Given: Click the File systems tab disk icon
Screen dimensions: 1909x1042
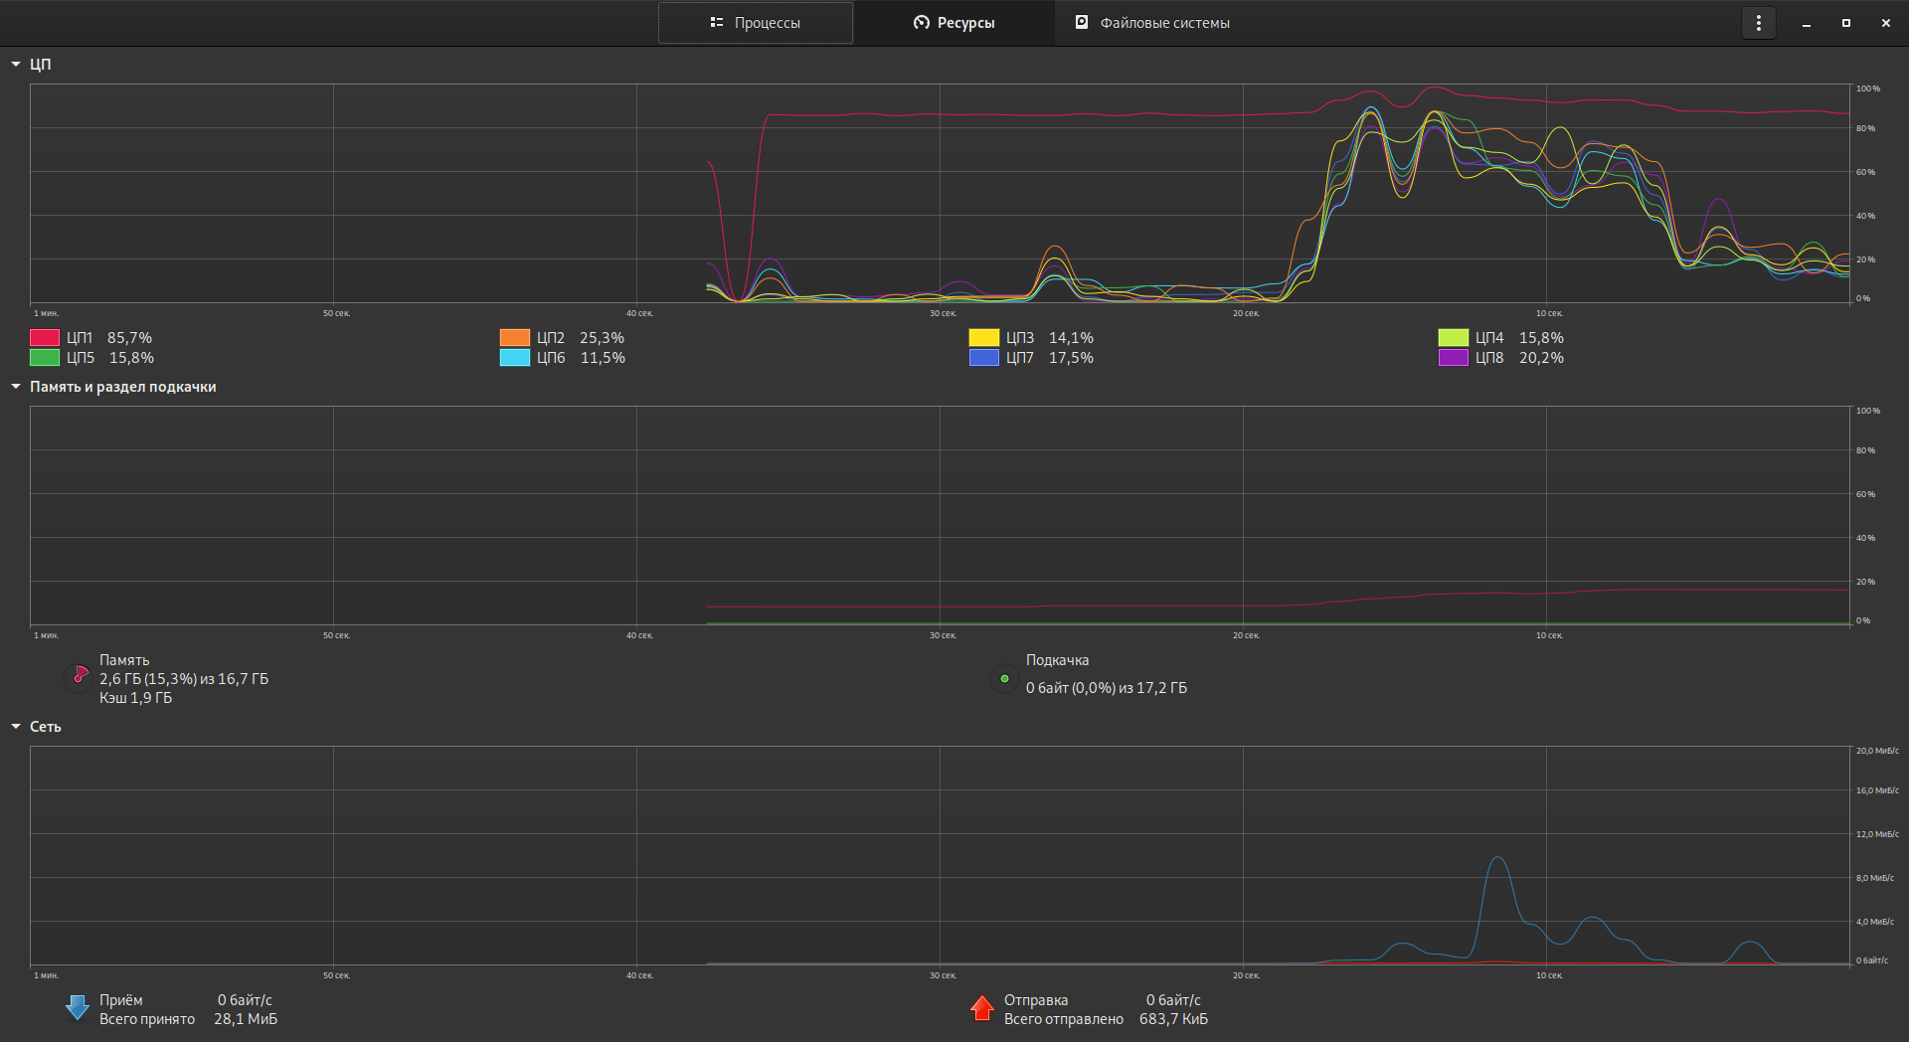Looking at the screenshot, I should [x=1082, y=22].
